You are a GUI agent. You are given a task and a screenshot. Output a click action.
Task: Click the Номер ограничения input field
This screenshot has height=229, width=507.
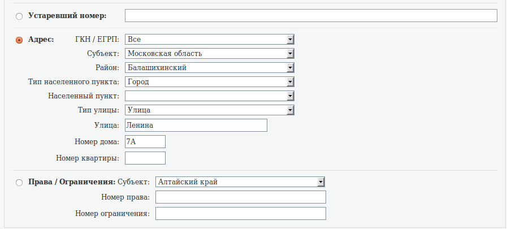coord(241,214)
